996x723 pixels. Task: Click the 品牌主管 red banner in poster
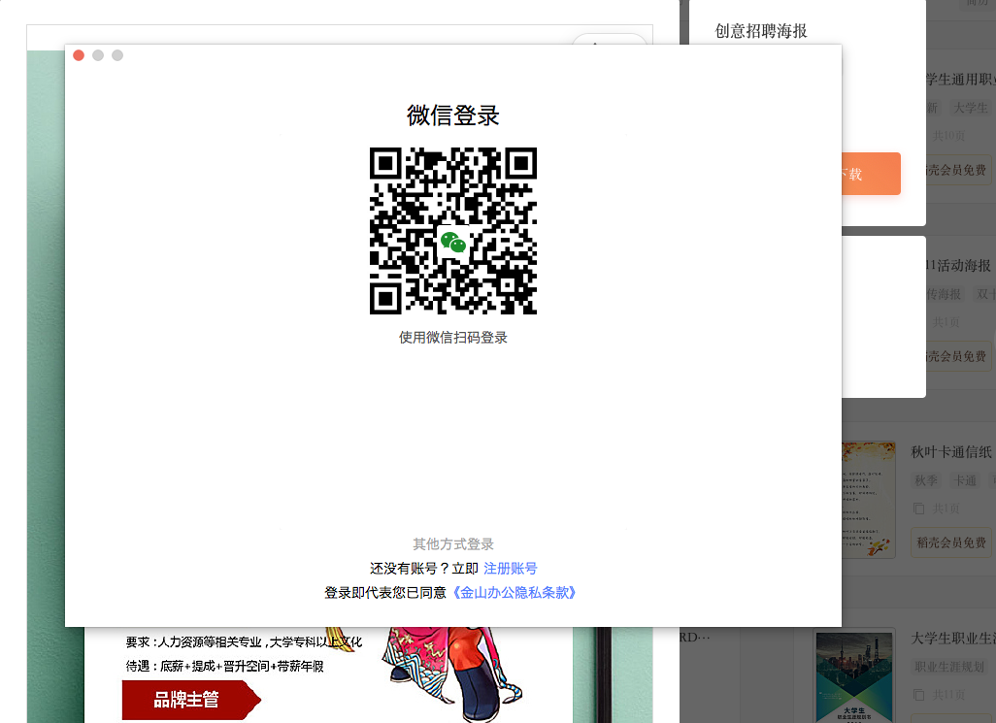[191, 700]
